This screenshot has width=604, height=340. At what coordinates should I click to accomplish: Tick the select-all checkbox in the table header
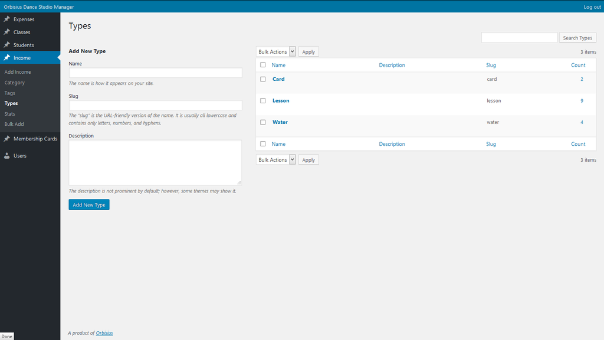click(262, 65)
